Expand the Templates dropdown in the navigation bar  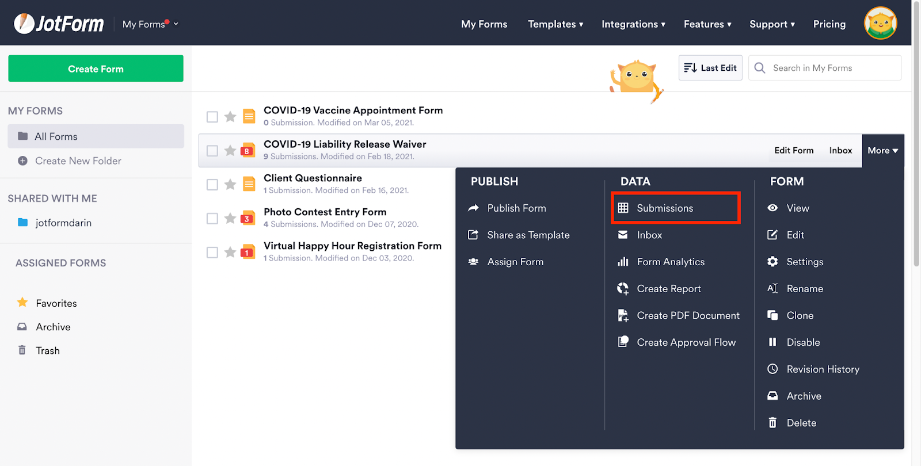(555, 24)
